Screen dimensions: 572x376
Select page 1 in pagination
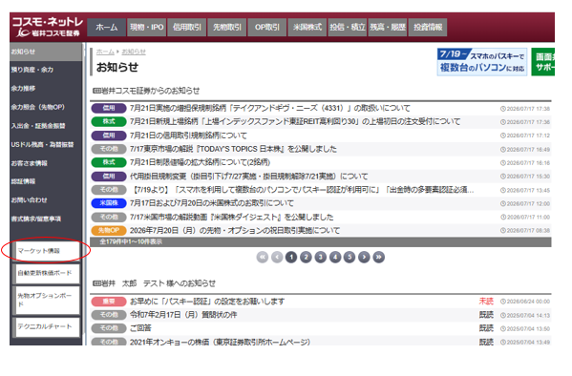pyautogui.click(x=291, y=257)
